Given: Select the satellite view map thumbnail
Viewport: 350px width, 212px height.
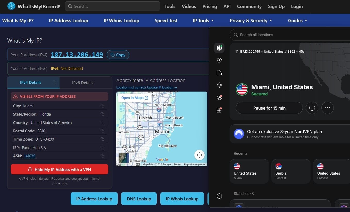Looking at the screenshot, I should pyautogui.click(x=124, y=158).
